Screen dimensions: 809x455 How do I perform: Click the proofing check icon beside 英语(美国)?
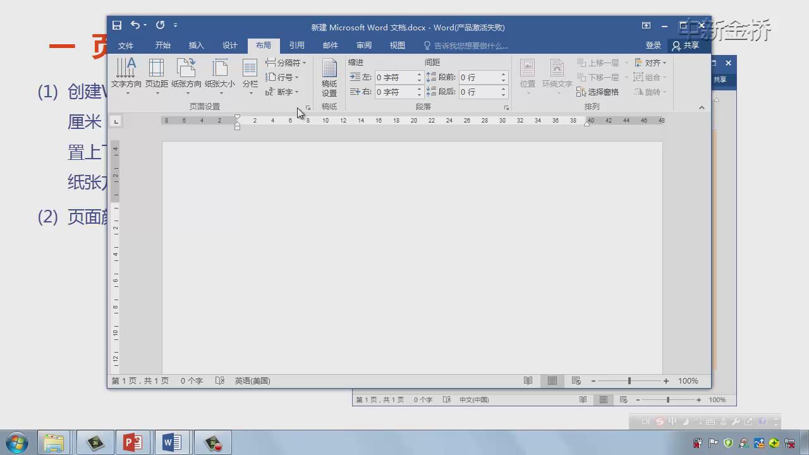(x=219, y=381)
